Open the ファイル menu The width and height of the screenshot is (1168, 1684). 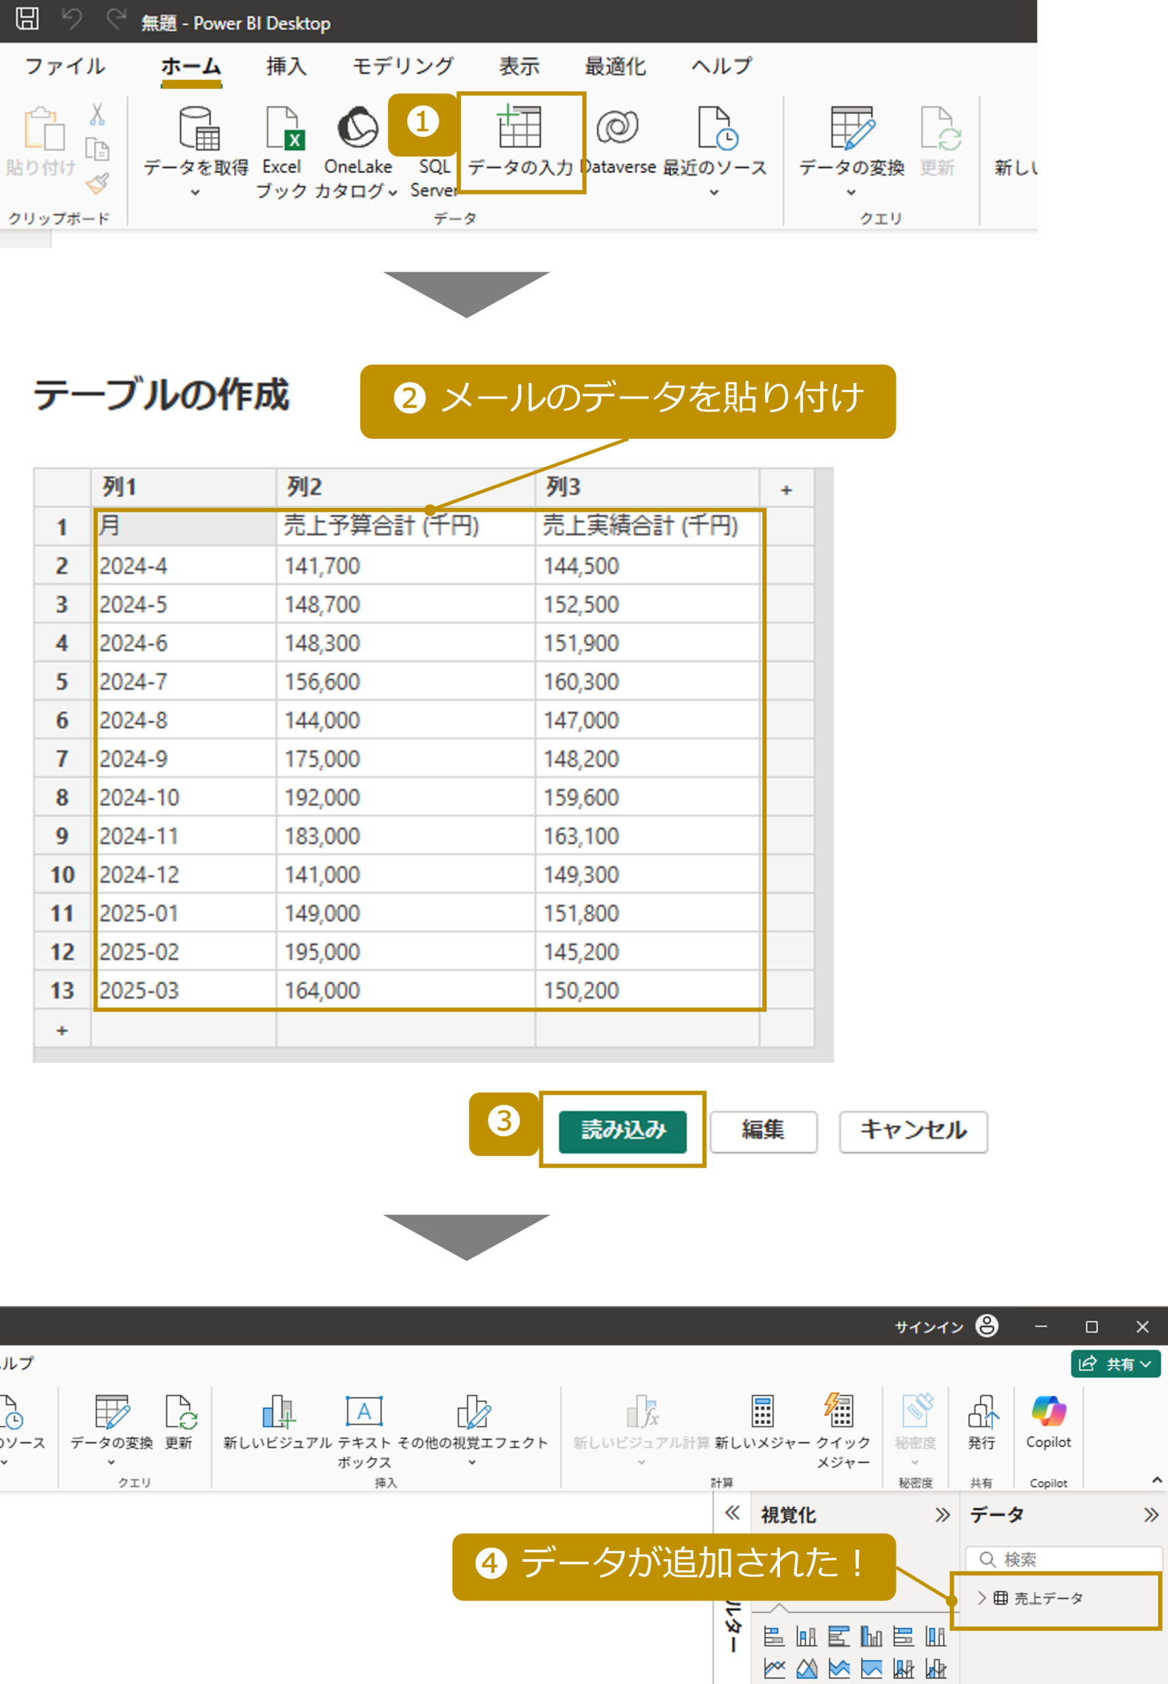[64, 66]
